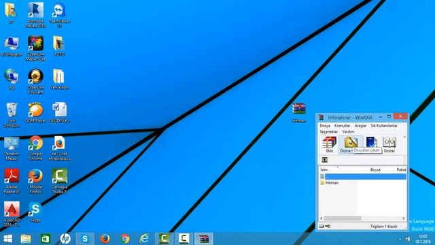Open the Yardım menu in WinRAR
The image size is (435, 245).
[348, 131]
